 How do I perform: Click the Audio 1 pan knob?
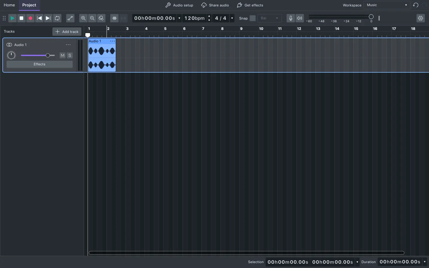pyautogui.click(x=11, y=55)
